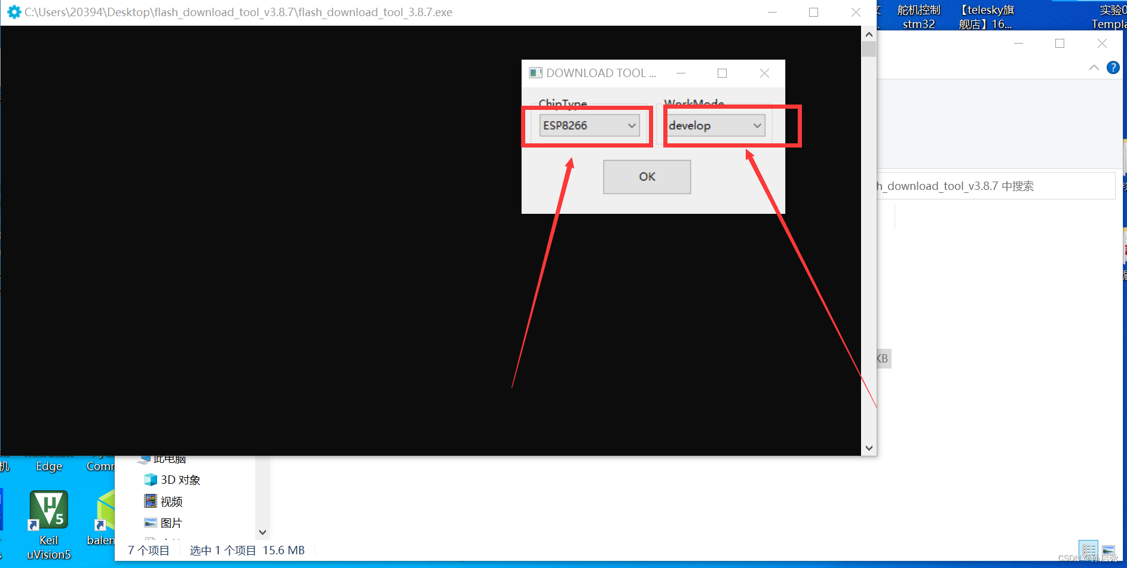Click the 图片 picture icon

pyautogui.click(x=151, y=523)
